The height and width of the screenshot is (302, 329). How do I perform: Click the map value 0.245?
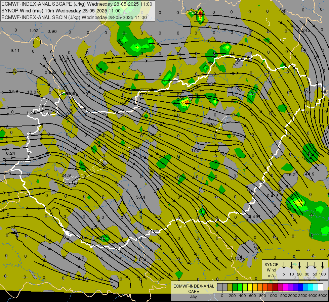tap(304, 31)
